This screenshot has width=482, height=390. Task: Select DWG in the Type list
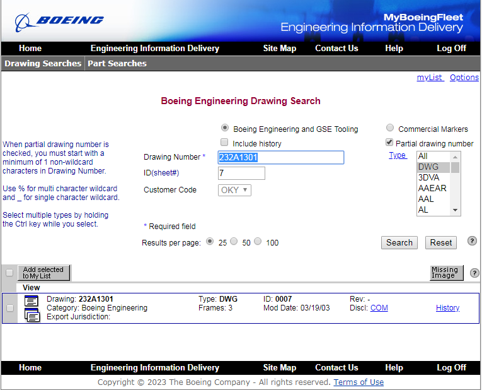pos(433,167)
